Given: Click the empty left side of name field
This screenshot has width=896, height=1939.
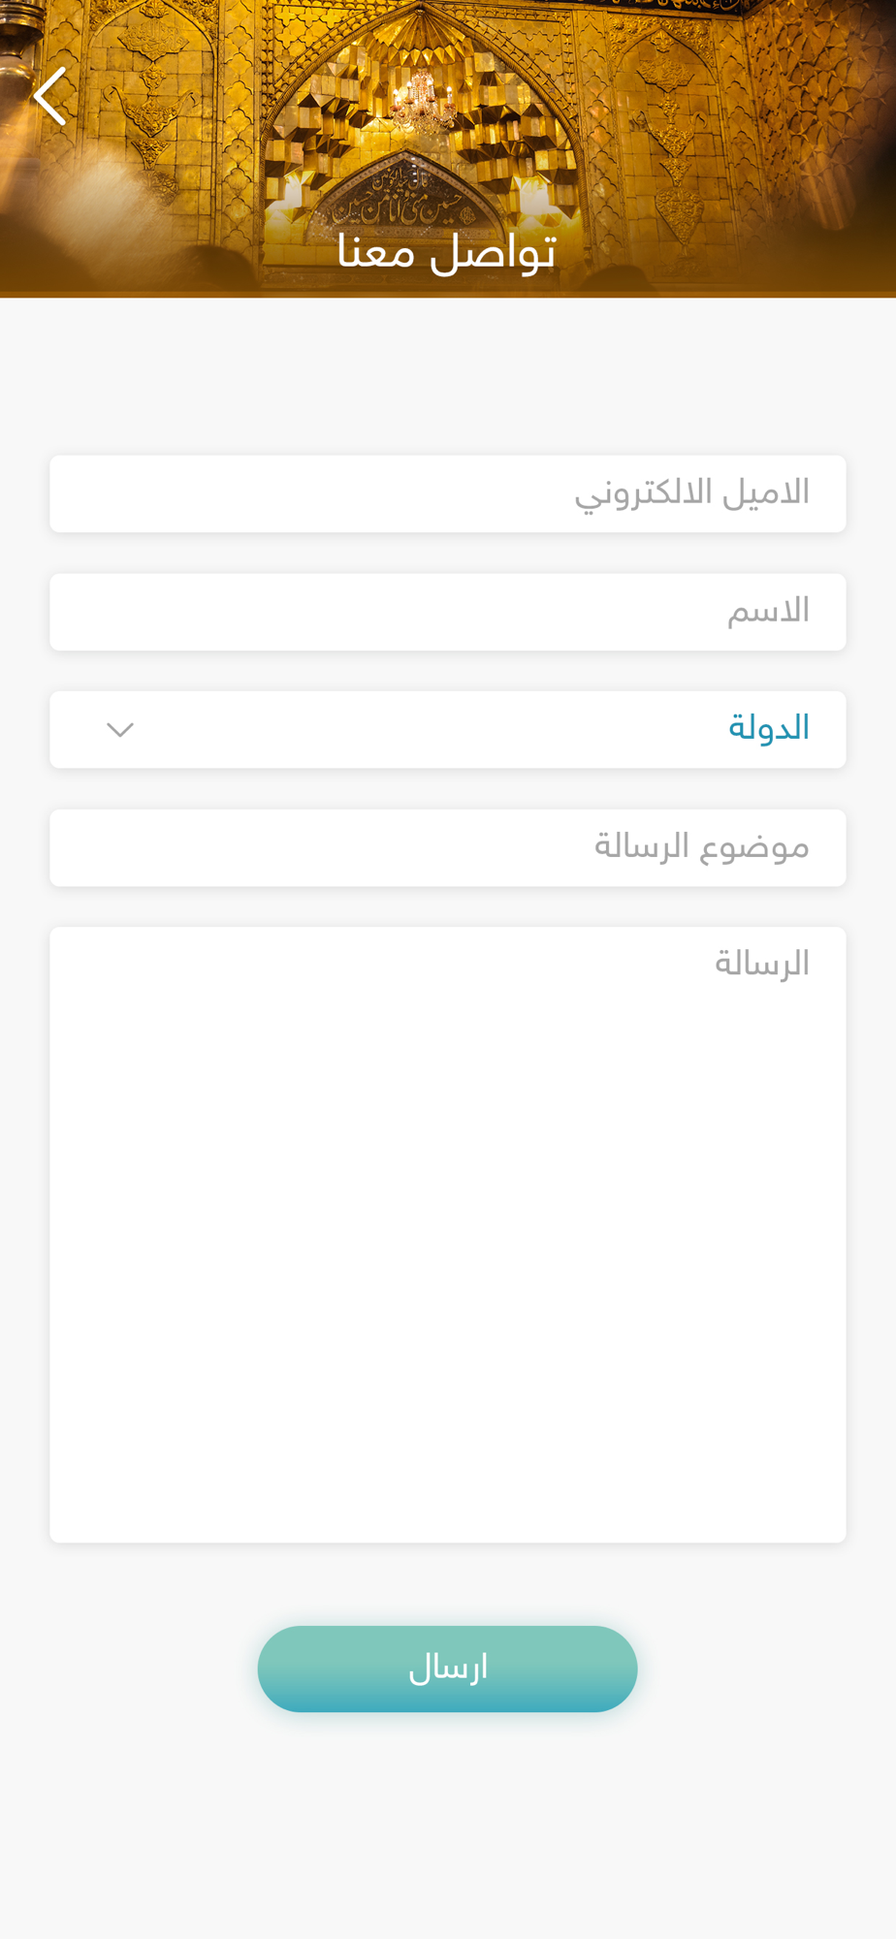Looking at the screenshot, I should tap(291, 612).
